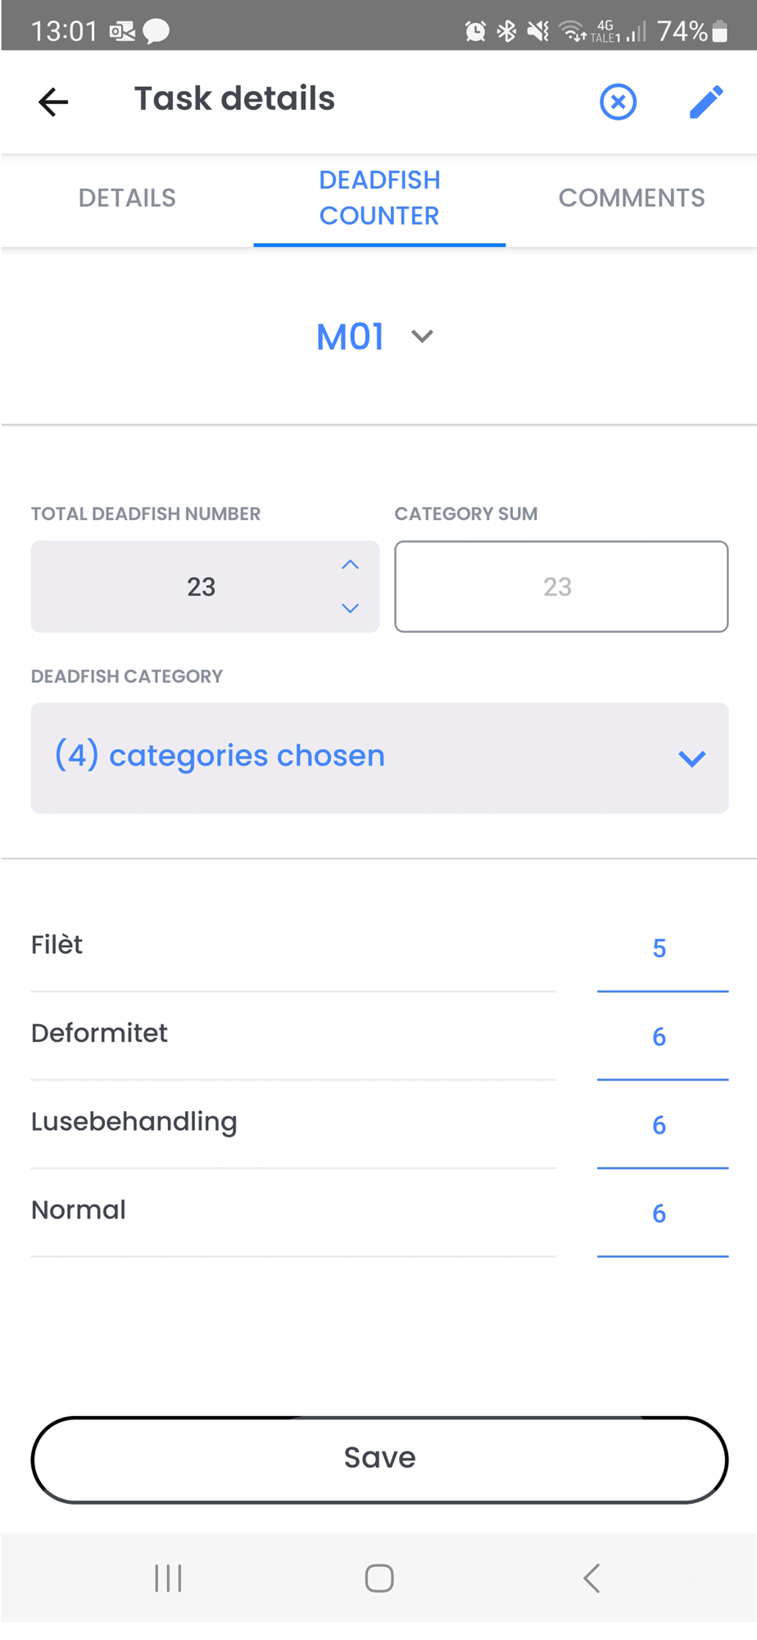Tap the Android back navigation button
Screen dimensions: 757x1640
[591, 1578]
